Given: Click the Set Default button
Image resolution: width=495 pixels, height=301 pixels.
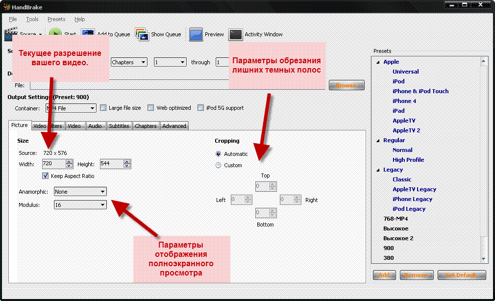Looking at the screenshot, I should pos(461,275).
